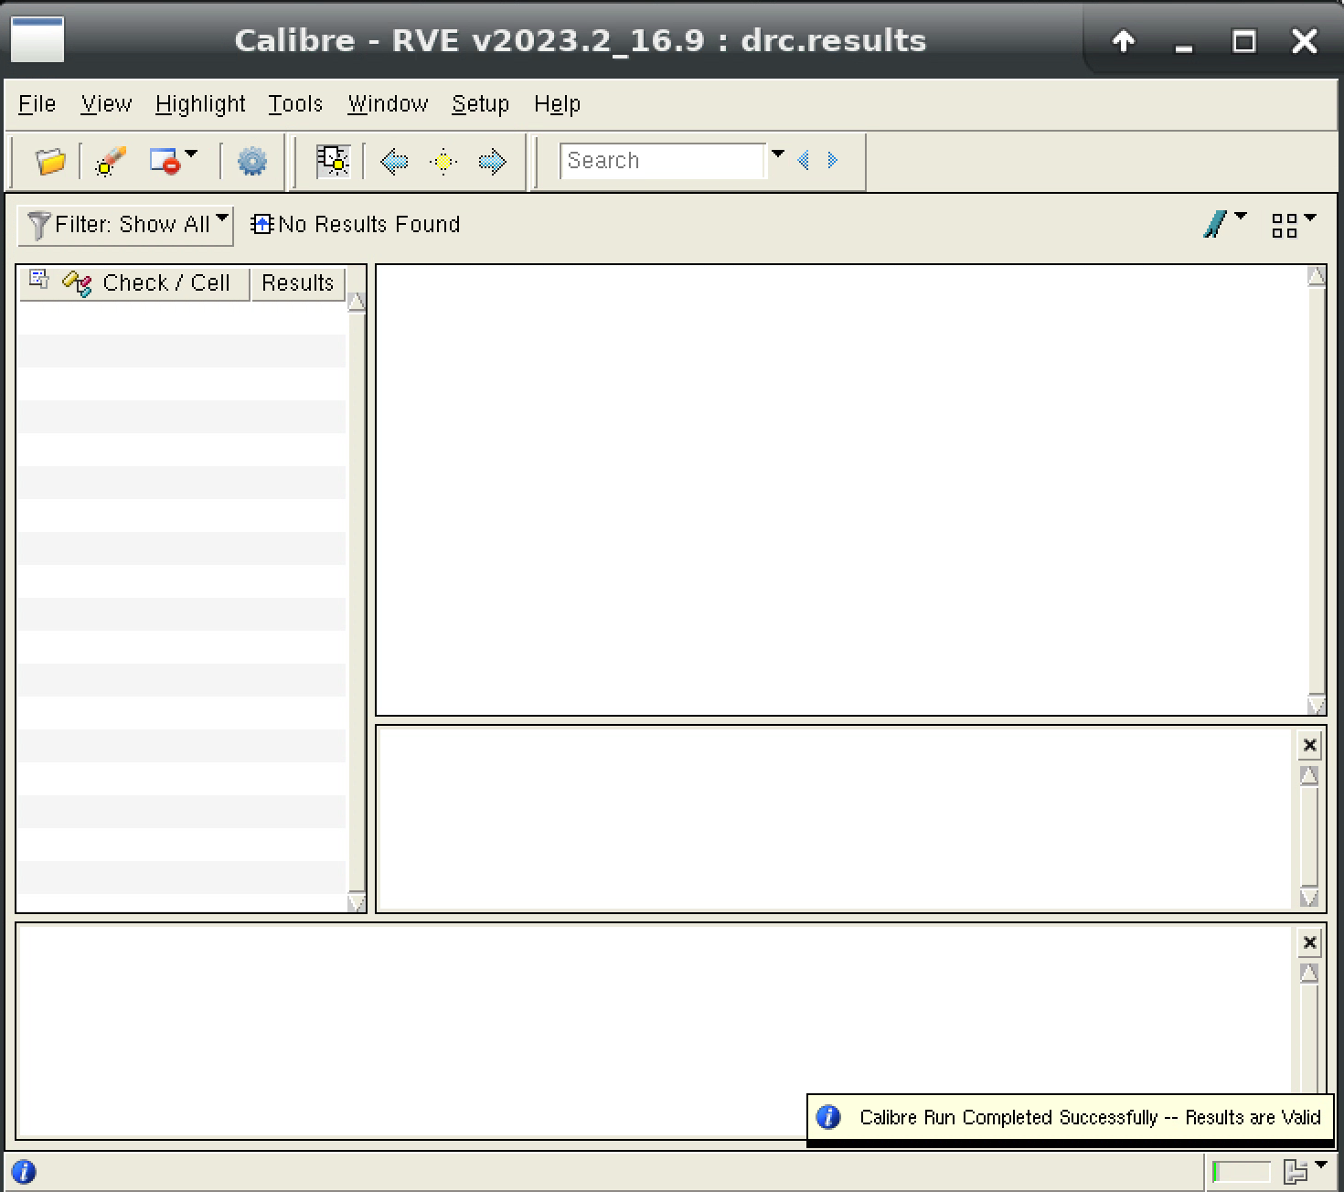
Task: Open the four-squares layout view dropdown
Action: (x=1293, y=224)
